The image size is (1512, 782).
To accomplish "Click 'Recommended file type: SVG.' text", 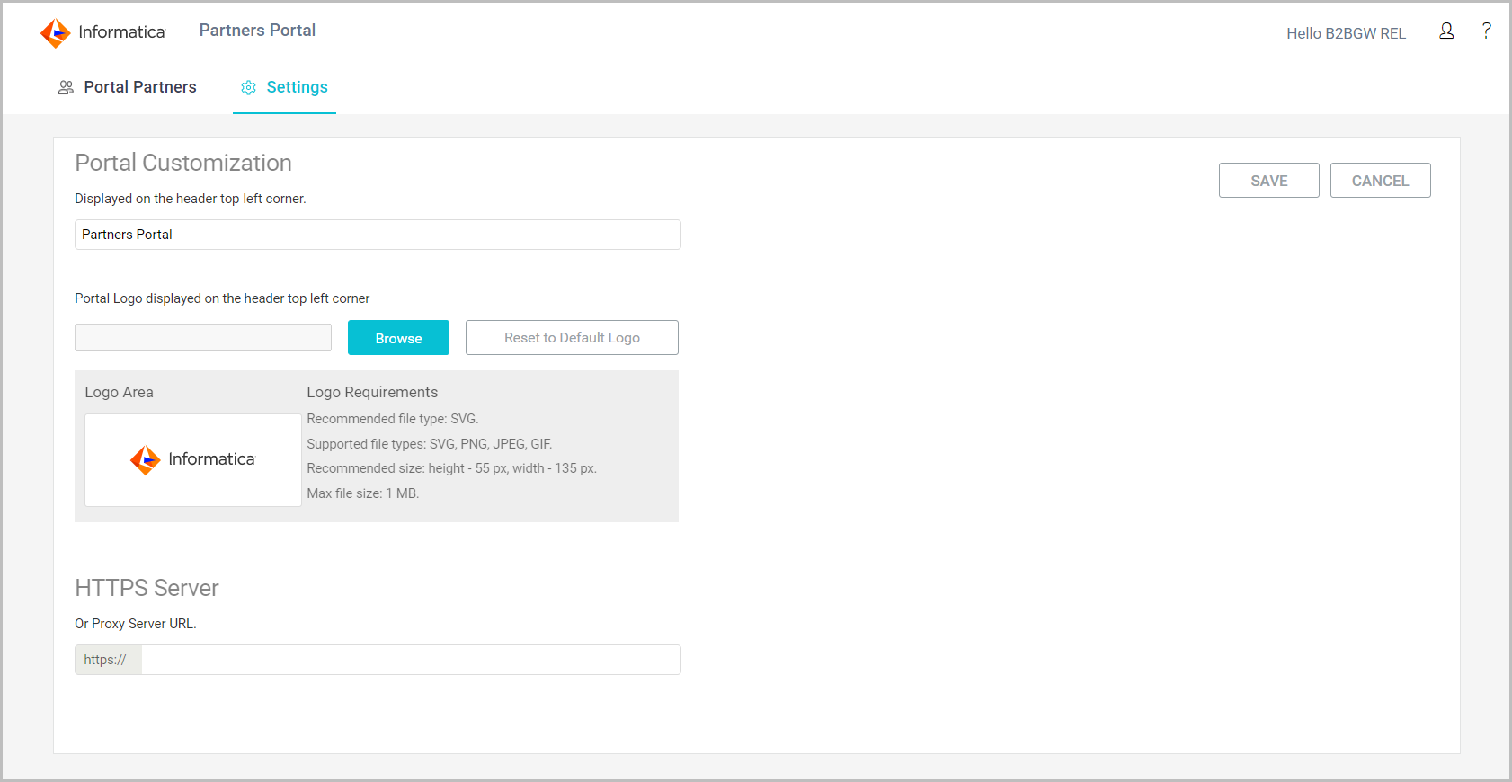I will tap(393, 419).
